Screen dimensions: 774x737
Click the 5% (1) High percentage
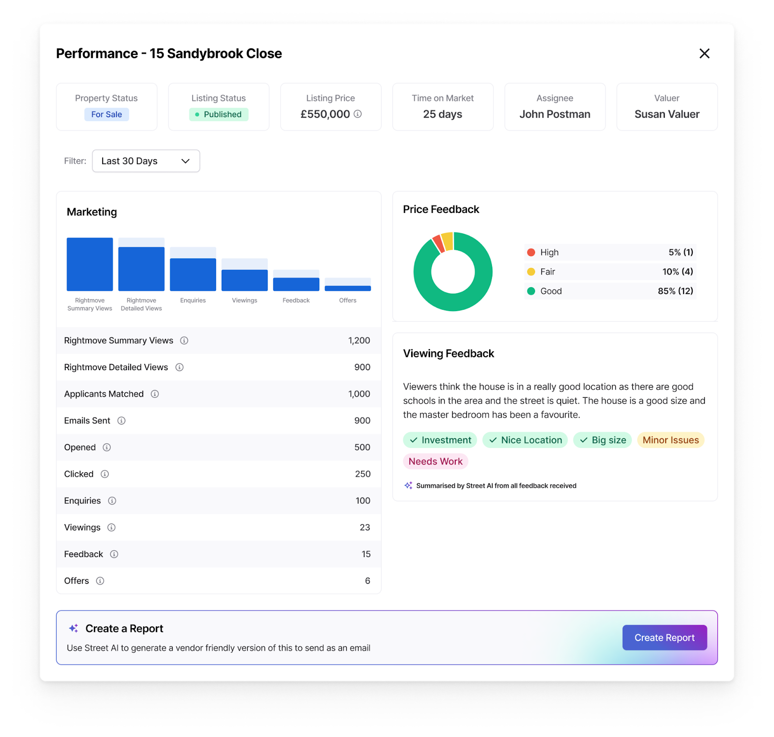pos(681,252)
